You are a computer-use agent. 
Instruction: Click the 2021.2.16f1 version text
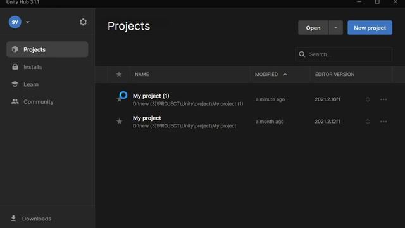(x=327, y=99)
